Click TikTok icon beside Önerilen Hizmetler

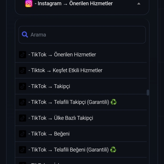tap(23, 54)
